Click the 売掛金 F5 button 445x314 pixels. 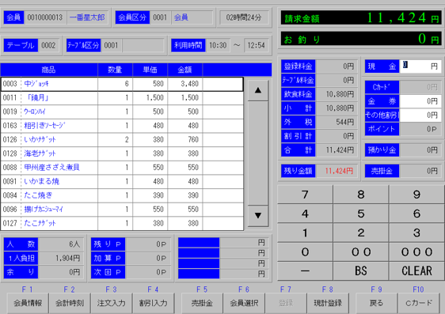(202, 303)
